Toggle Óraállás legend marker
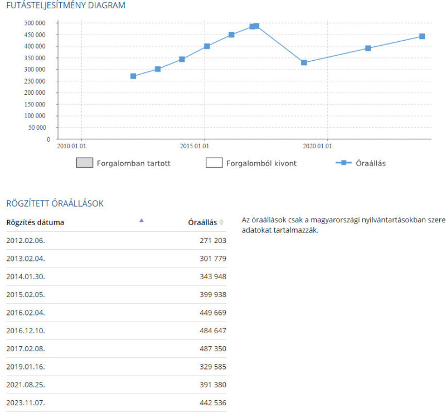 pyautogui.click(x=343, y=163)
